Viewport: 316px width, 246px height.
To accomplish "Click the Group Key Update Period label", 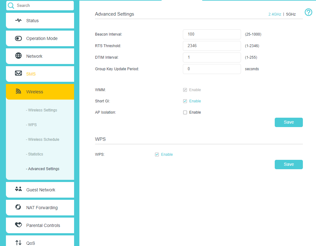I will pos(117,69).
